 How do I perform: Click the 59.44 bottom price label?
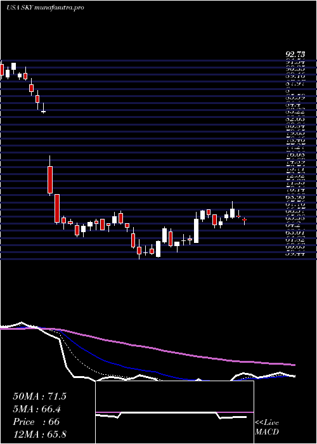pyautogui.click(x=295, y=254)
